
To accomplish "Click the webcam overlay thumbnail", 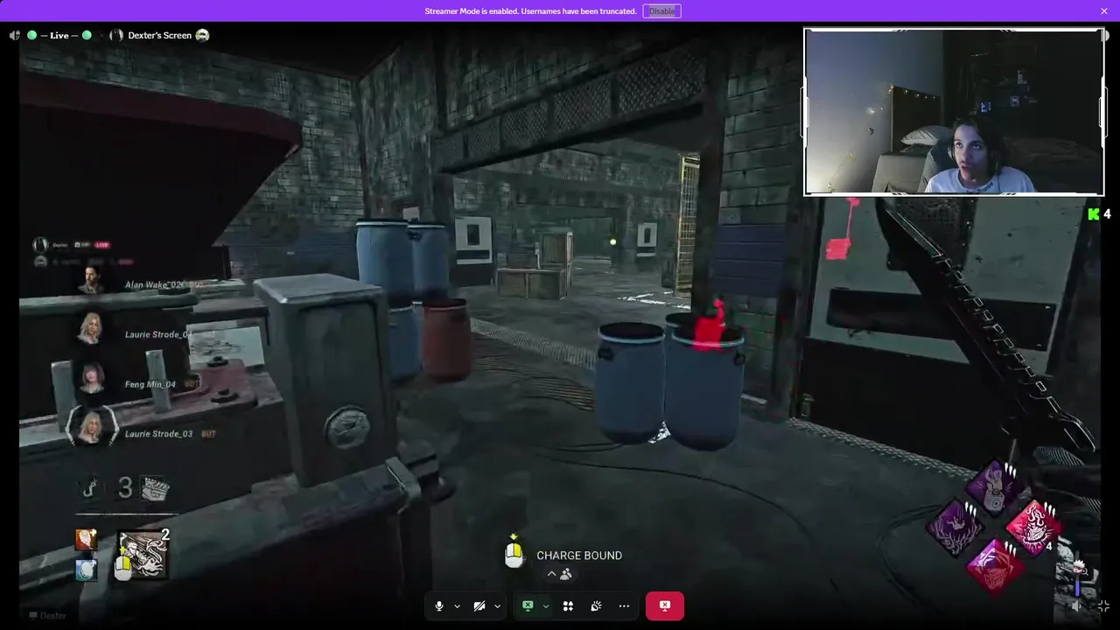I will click(954, 112).
